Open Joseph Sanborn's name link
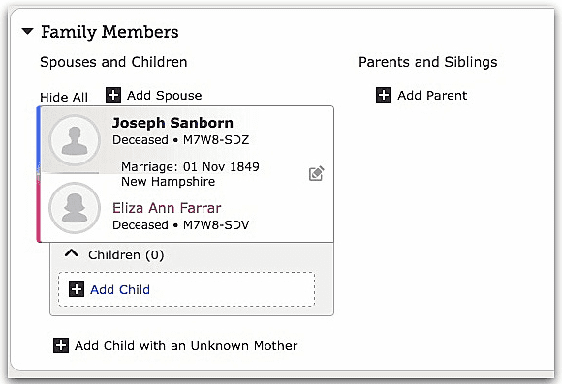This screenshot has width=562, height=384. [172, 123]
